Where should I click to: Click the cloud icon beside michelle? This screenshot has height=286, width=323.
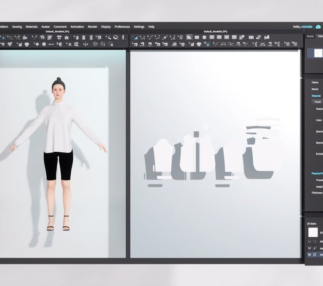pos(318,27)
